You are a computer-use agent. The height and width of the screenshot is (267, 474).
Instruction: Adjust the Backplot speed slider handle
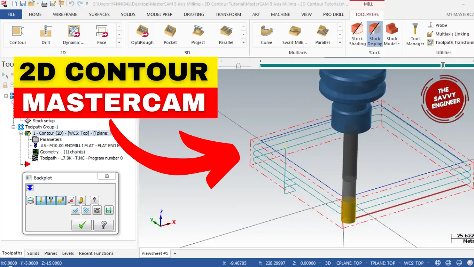tap(238, 66)
